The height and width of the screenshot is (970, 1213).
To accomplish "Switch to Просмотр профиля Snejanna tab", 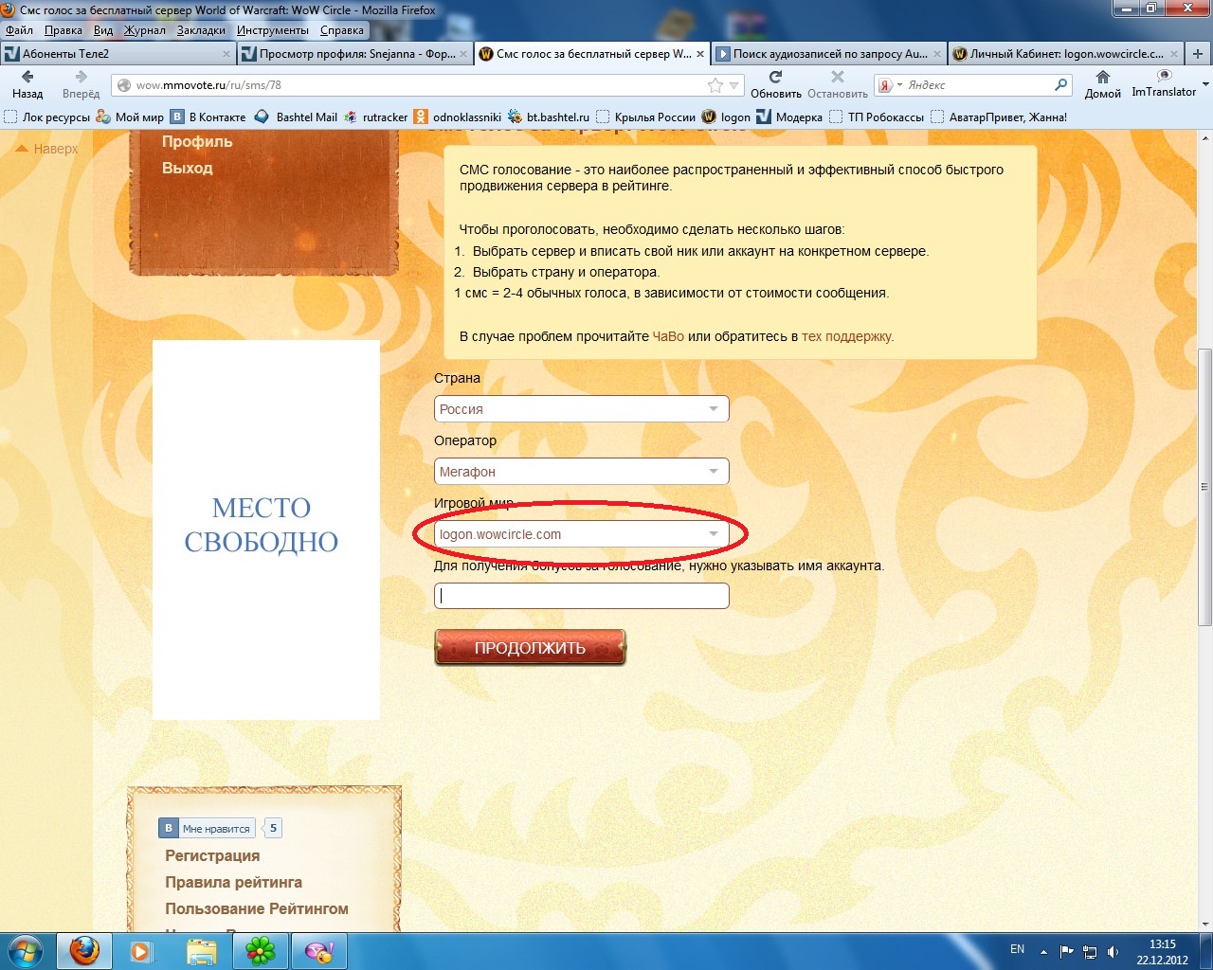I will click(353, 54).
